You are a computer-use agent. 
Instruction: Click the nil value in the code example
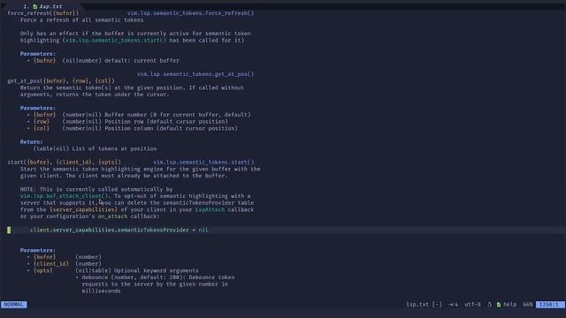(203, 230)
